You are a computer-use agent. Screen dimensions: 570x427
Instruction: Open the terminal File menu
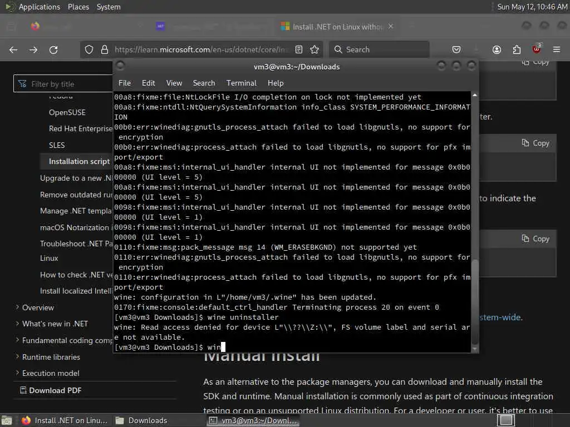coord(125,83)
